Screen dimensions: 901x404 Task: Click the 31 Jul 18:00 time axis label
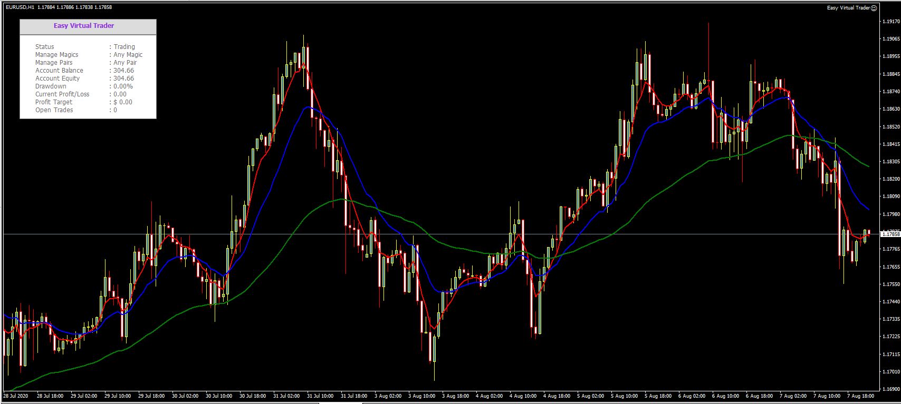click(354, 396)
